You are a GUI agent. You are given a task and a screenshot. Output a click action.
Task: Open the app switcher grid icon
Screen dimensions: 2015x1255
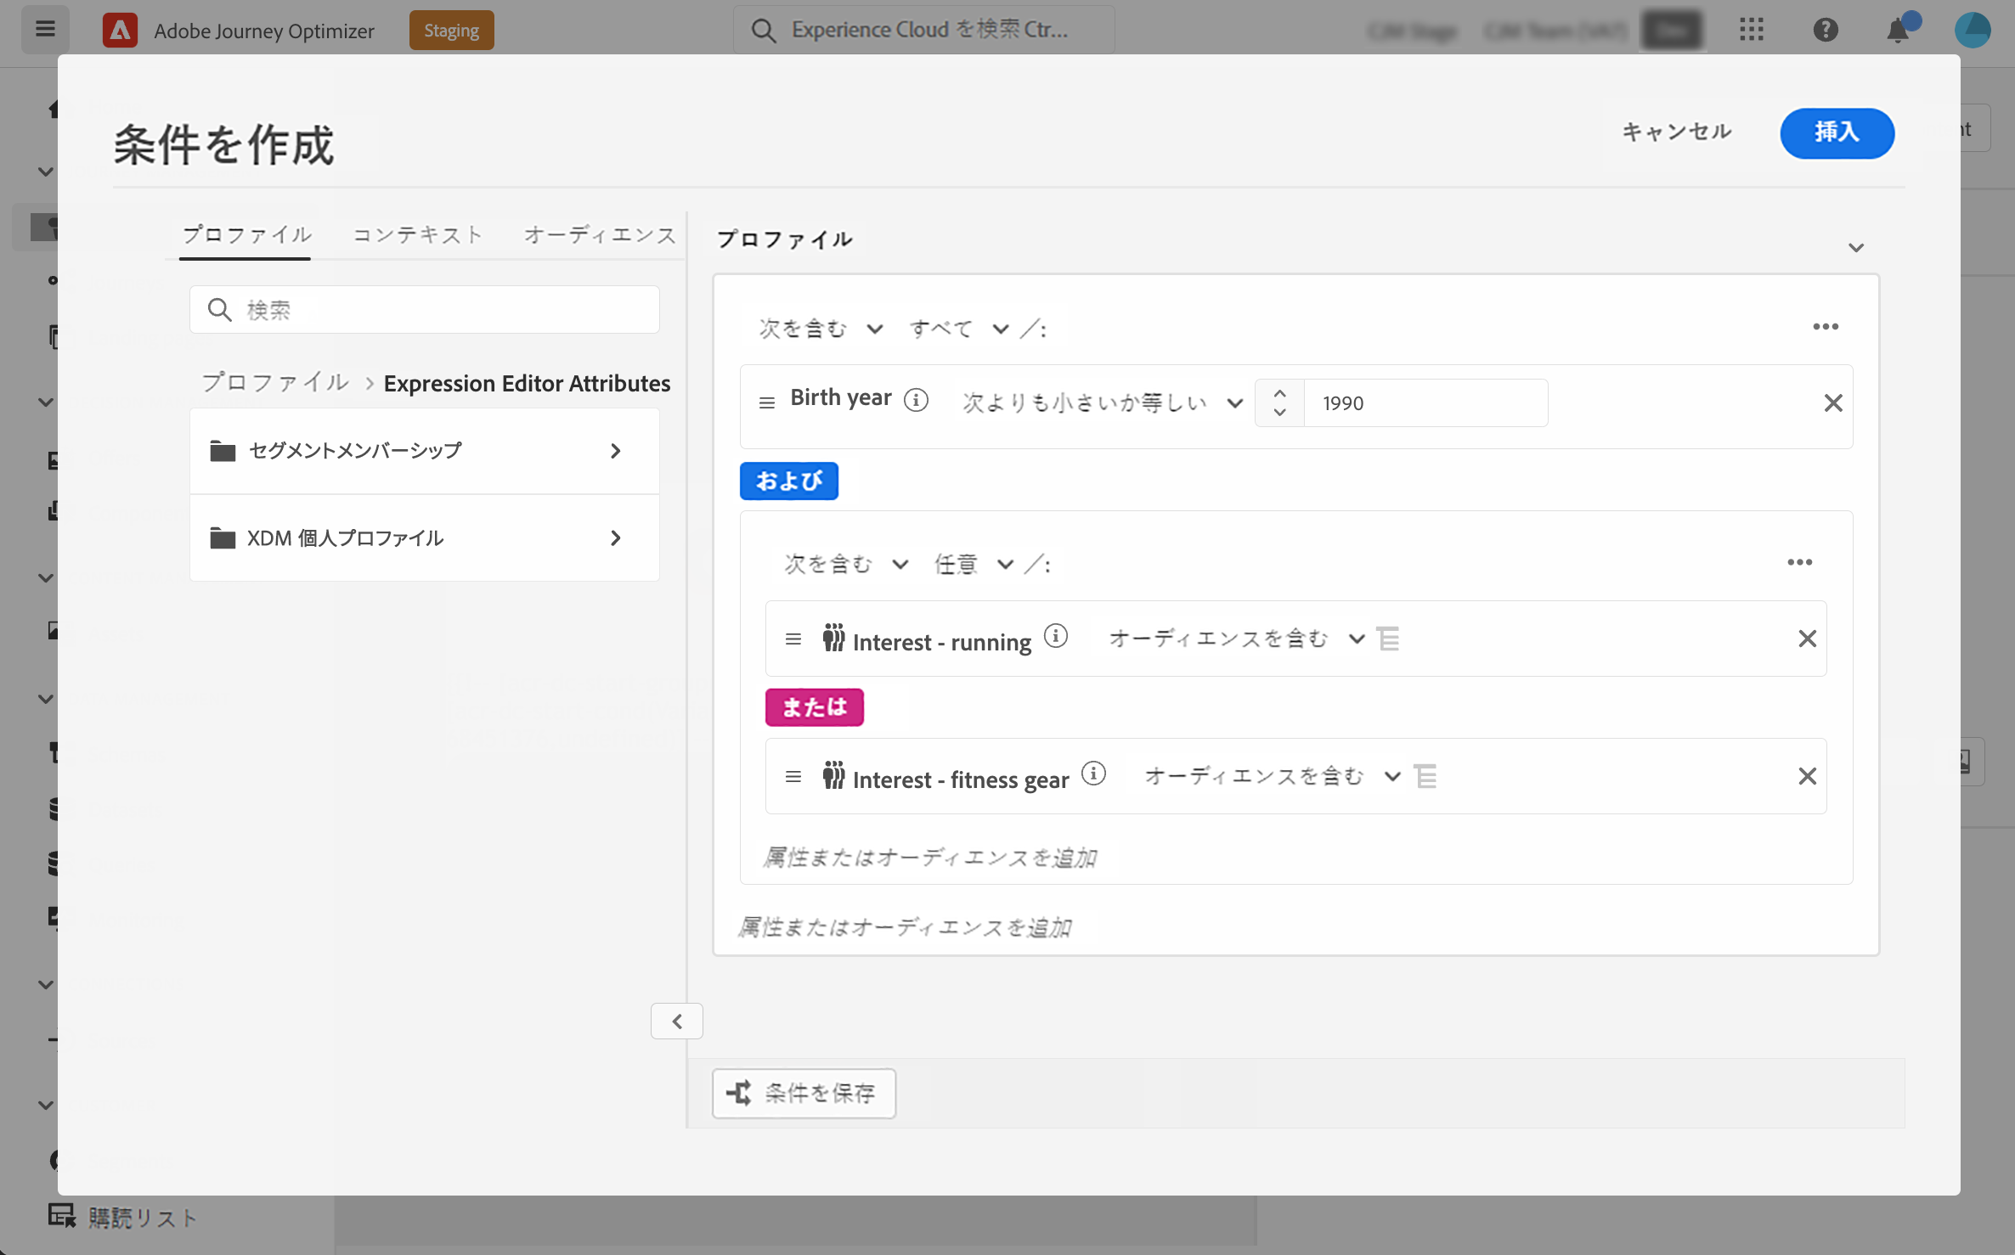[x=1751, y=31]
